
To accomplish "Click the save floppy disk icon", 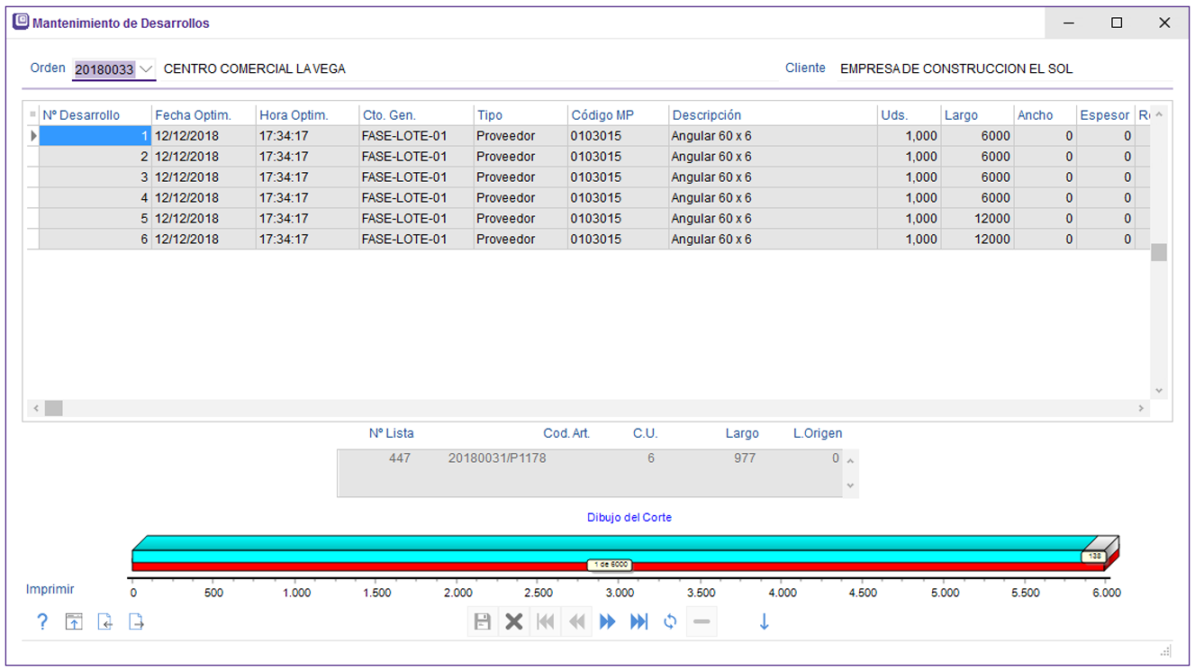I will pos(483,621).
